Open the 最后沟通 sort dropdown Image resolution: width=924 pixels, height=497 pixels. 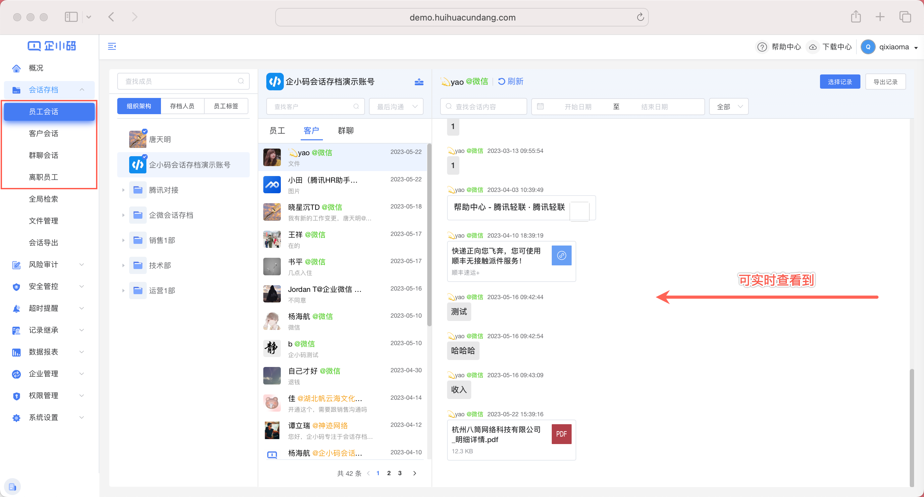tap(396, 107)
